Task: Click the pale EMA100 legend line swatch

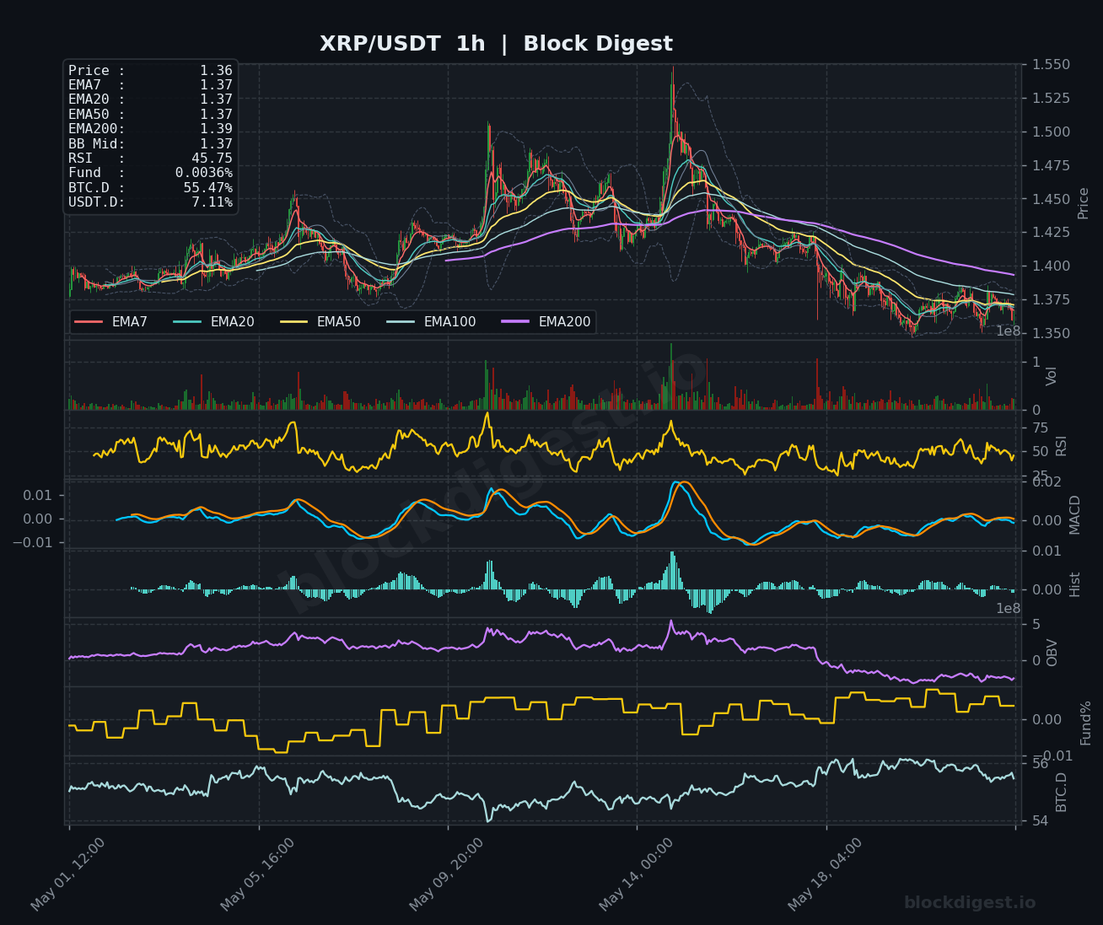Action: click(x=401, y=322)
